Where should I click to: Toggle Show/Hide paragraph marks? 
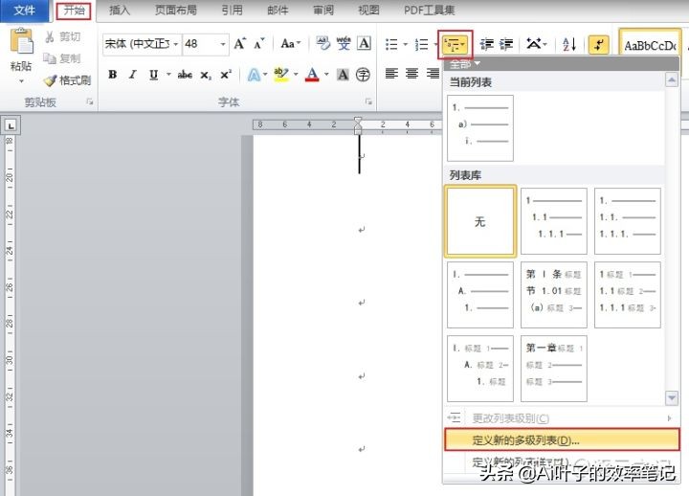(598, 44)
